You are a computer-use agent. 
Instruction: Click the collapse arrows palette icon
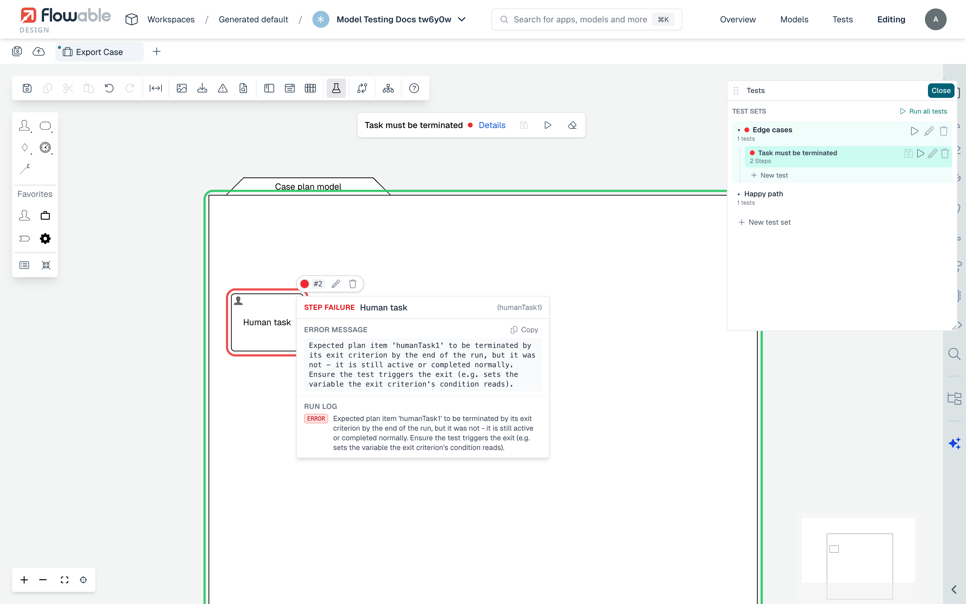46,265
